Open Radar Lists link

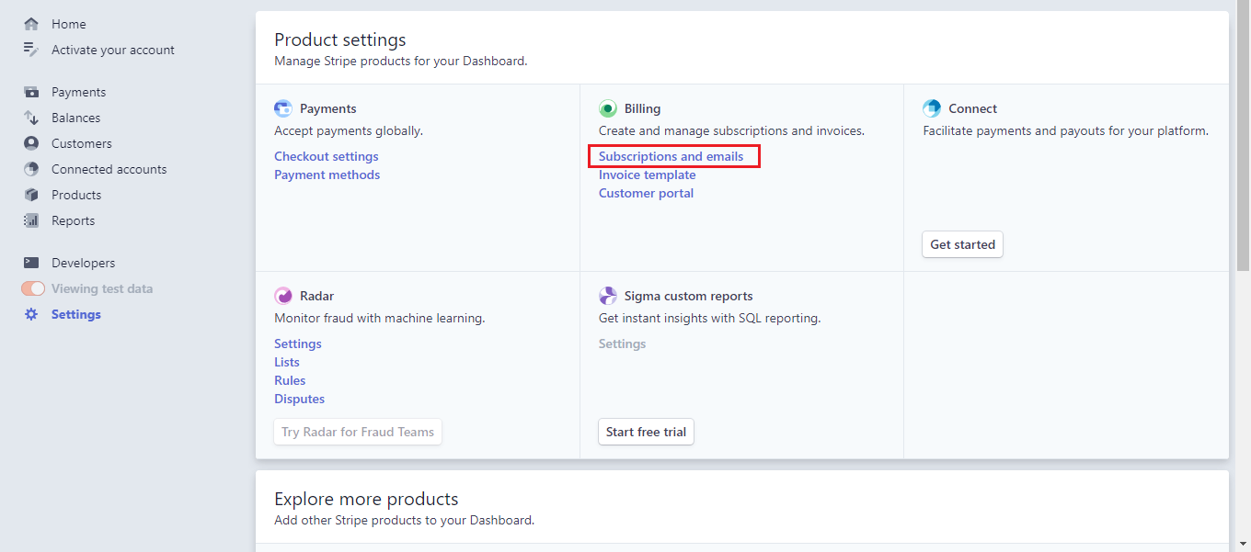click(287, 362)
